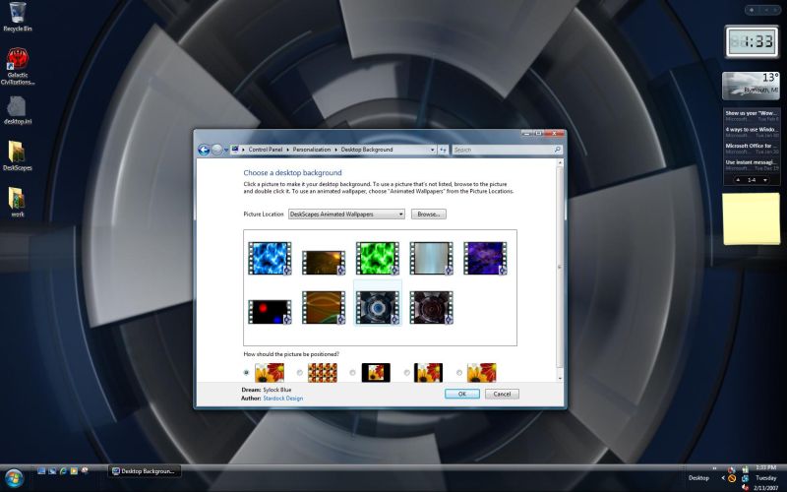Expand the arrow after Control Panel breadcrumb
Viewport: 787px width, 492px height.
[x=287, y=150]
